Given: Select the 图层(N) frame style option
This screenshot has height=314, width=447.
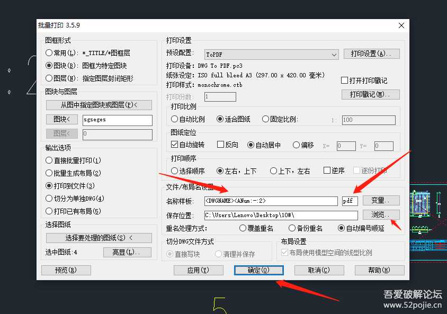Looking at the screenshot, I should coord(49,79).
